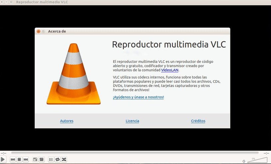Open the VideoLAN link
271x164 pixels.
169,70
